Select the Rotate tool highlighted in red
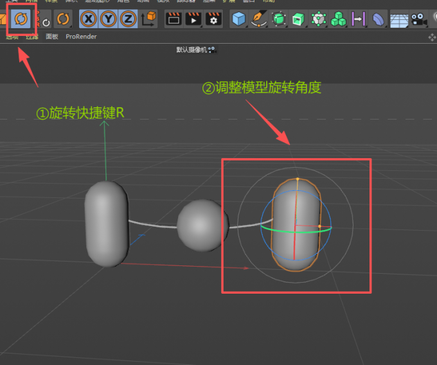Image resolution: width=437 pixels, height=365 pixels. tap(21, 19)
